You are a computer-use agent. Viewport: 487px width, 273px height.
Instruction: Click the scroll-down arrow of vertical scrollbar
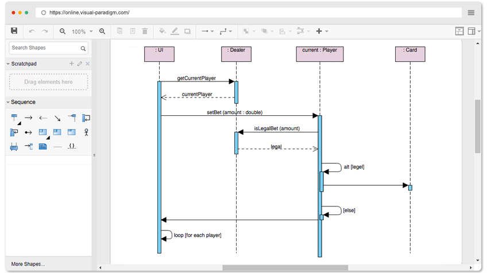(478, 260)
